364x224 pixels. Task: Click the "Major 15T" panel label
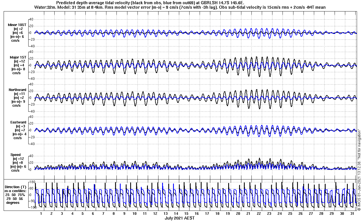18,57
